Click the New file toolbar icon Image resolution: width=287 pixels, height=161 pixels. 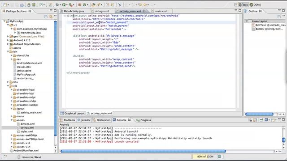[x=5, y=5]
